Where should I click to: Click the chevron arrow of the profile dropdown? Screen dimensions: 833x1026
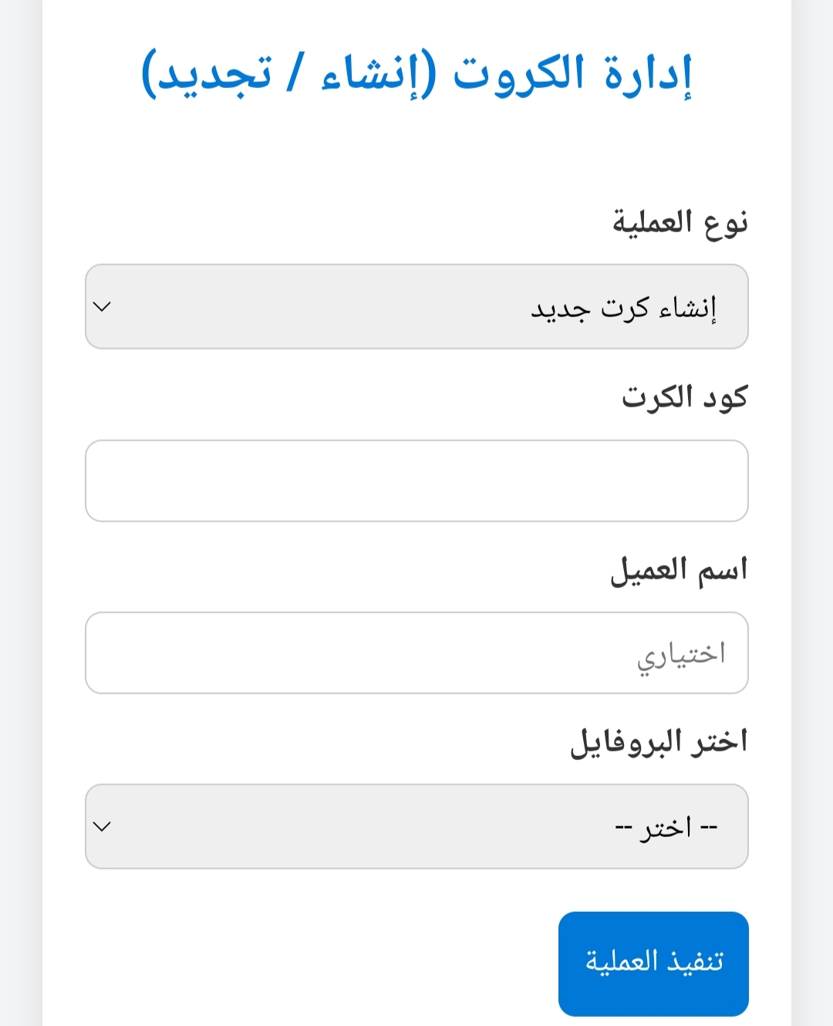[102, 826]
